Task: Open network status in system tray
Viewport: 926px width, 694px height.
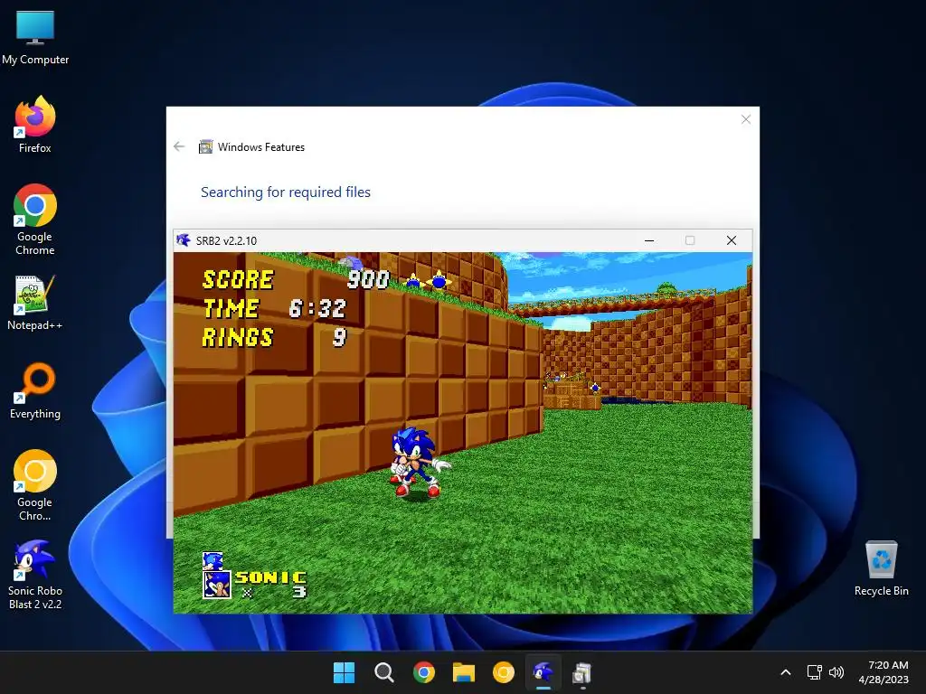Action: coord(815,672)
